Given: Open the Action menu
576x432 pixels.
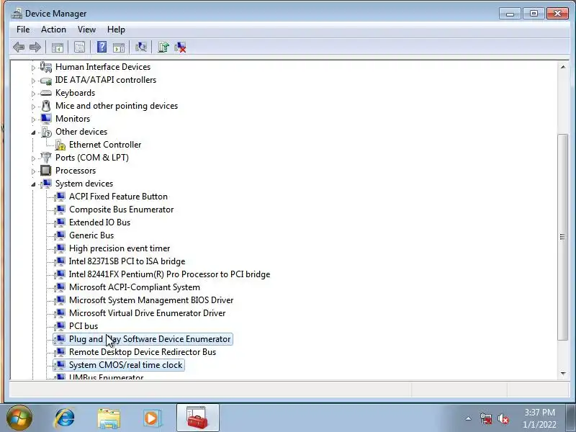Looking at the screenshot, I should pyautogui.click(x=53, y=30).
